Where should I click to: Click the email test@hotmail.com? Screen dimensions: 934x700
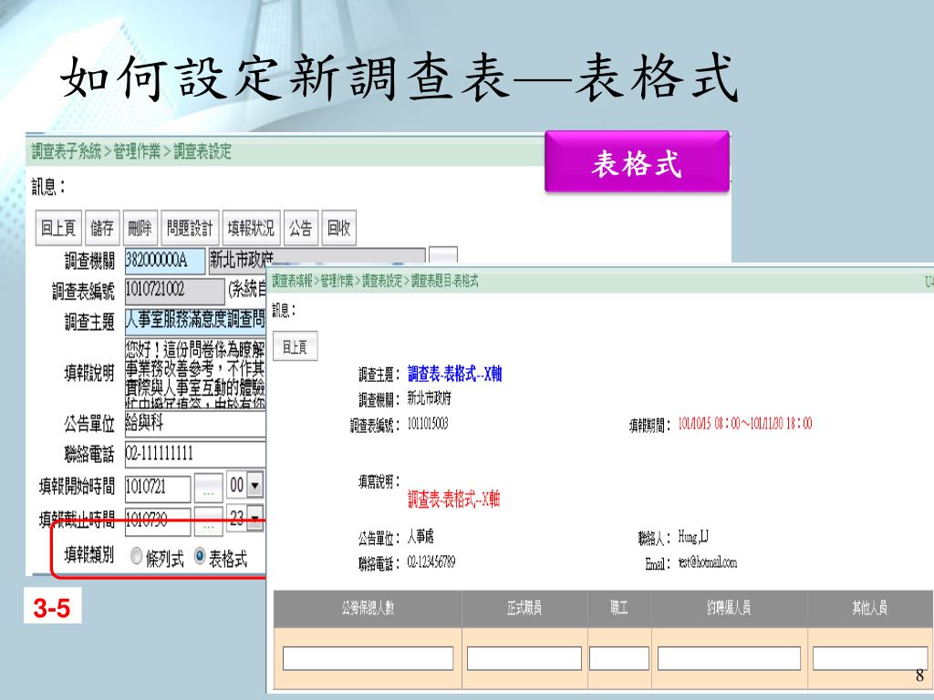click(x=708, y=562)
